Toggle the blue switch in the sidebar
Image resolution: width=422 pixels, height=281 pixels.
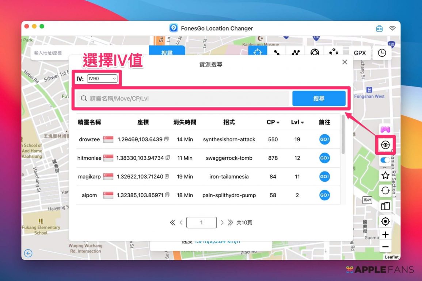click(385, 160)
